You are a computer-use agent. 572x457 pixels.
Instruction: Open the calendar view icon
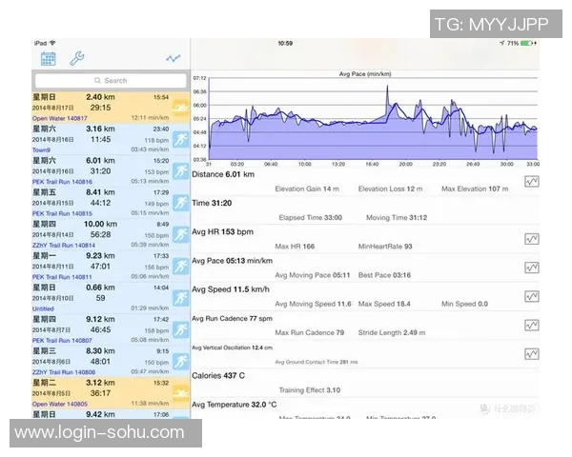[48, 59]
